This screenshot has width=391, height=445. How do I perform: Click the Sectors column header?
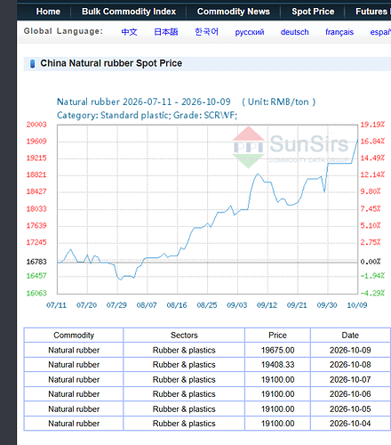pos(184,336)
